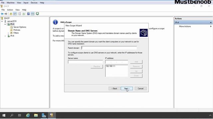The image size is (213, 119).
Task: Click the Back arrow toolbar icon
Action: pos(2,14)
